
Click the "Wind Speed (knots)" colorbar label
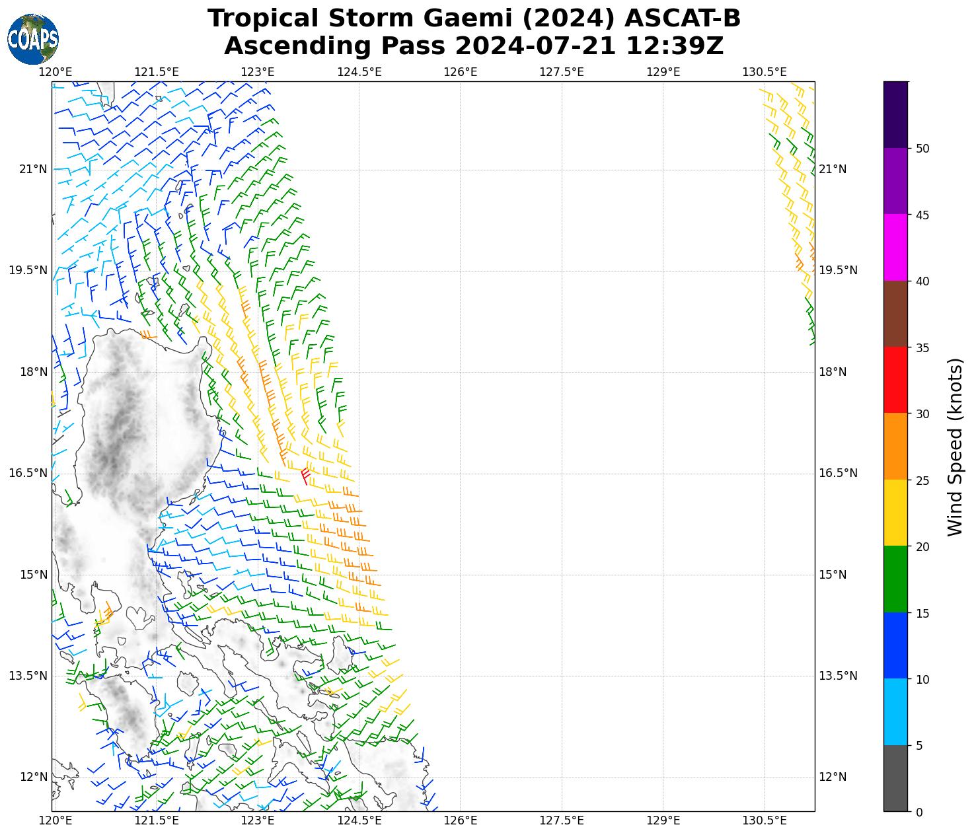[x=955, y=447]
